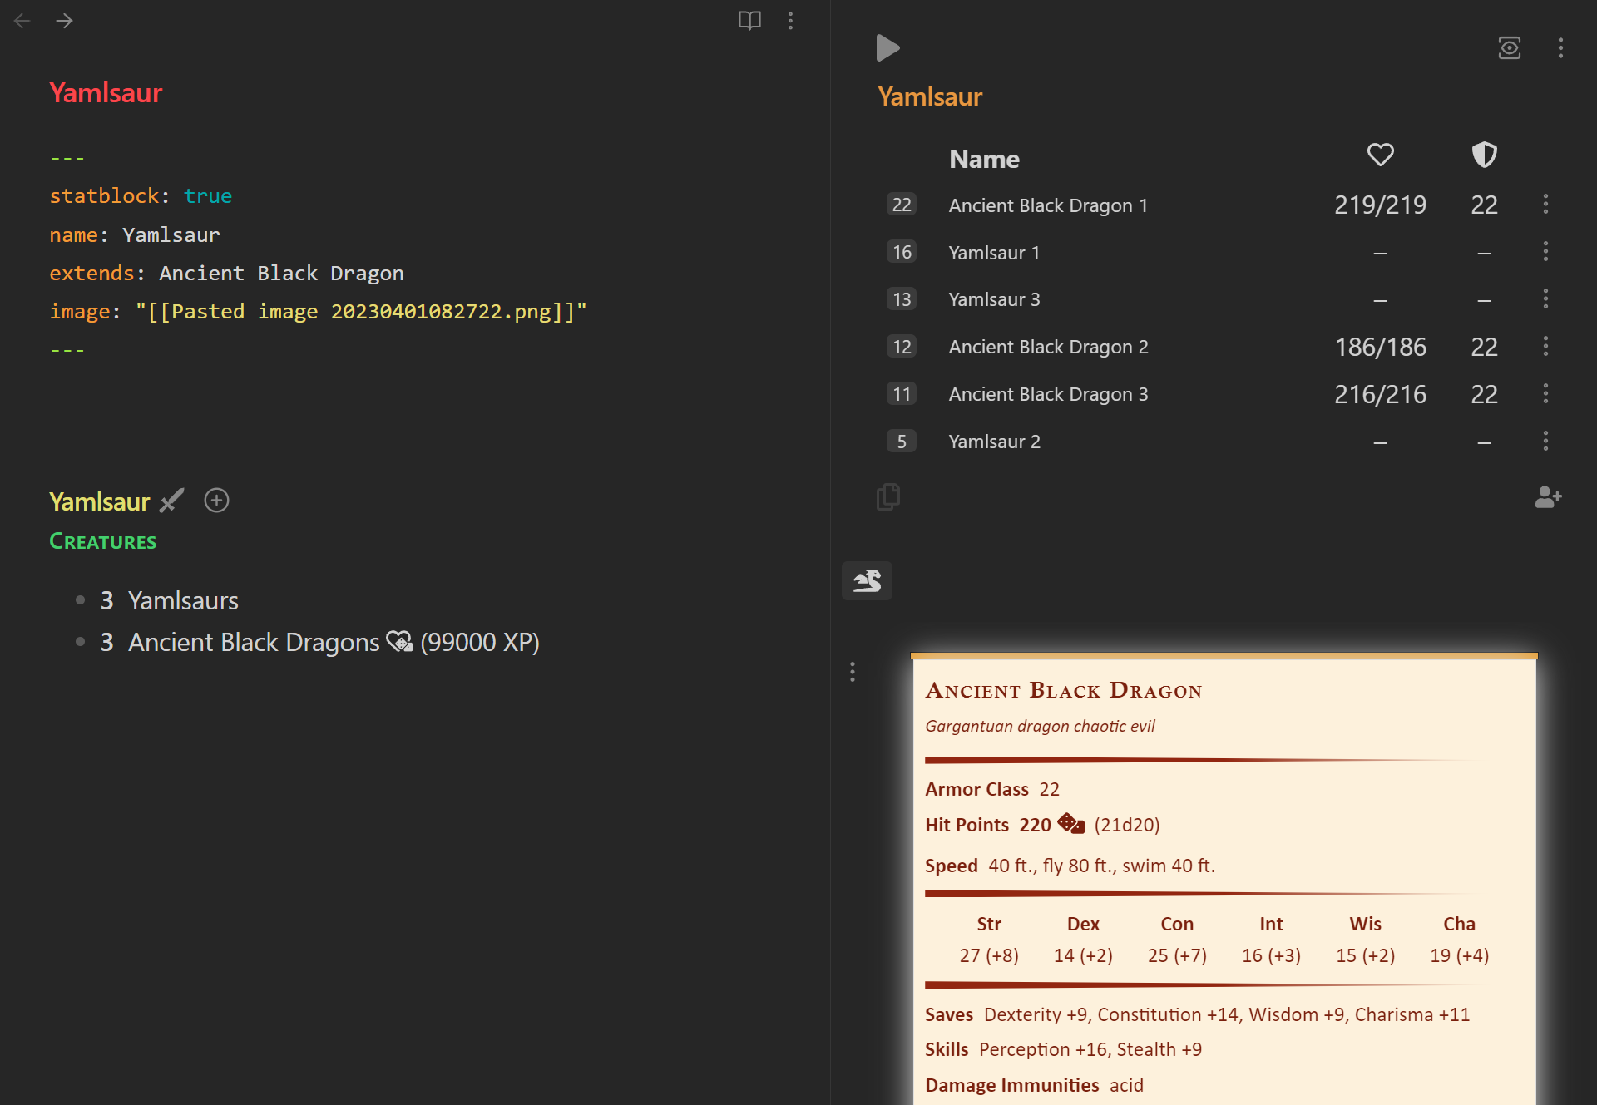This screenshot has height=1105, width=1597.
Task: Open the Initiative Tracker menu
Action: coord(1561,47)
